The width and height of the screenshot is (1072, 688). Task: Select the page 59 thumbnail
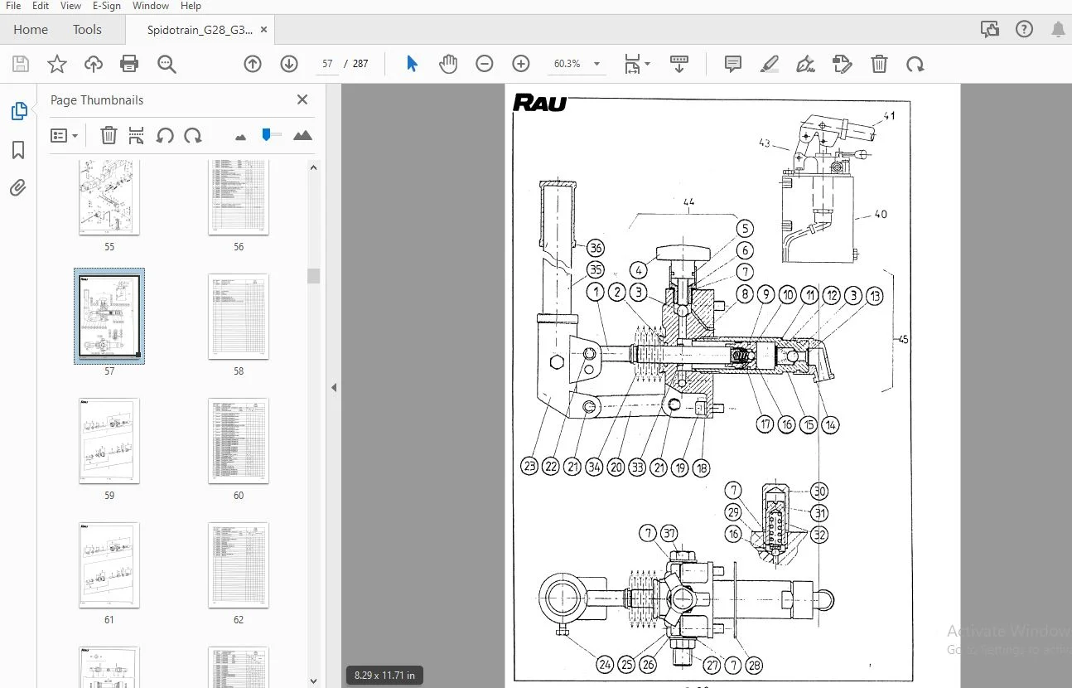click(109, 441)
